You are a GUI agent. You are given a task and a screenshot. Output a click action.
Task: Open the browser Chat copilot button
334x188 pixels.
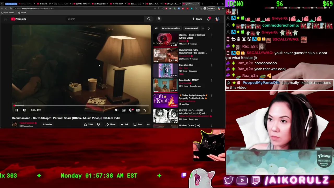pos(221,8)
